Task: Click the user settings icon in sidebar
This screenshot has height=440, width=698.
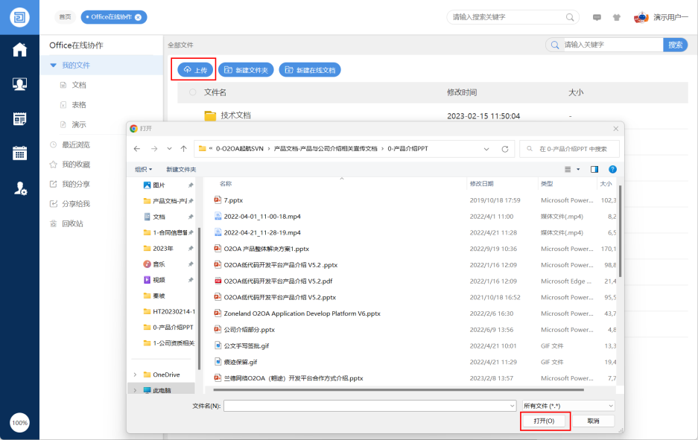Action: [20, 188]
